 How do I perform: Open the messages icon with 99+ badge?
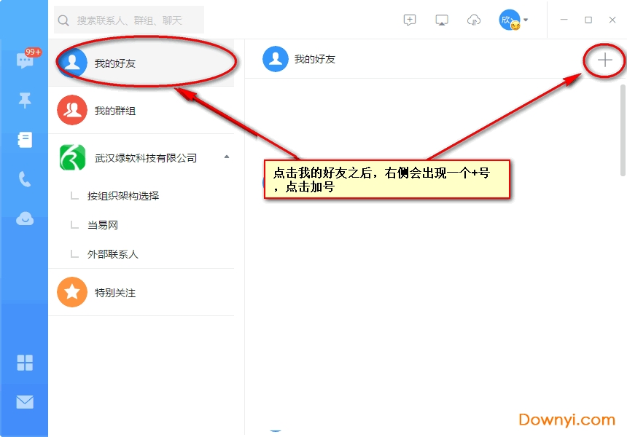click(x=25, y=61)
